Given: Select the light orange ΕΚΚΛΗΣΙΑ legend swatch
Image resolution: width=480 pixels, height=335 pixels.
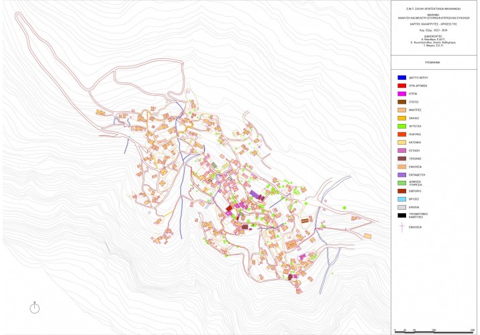Looking at the screenshot, I should [401, 167].
